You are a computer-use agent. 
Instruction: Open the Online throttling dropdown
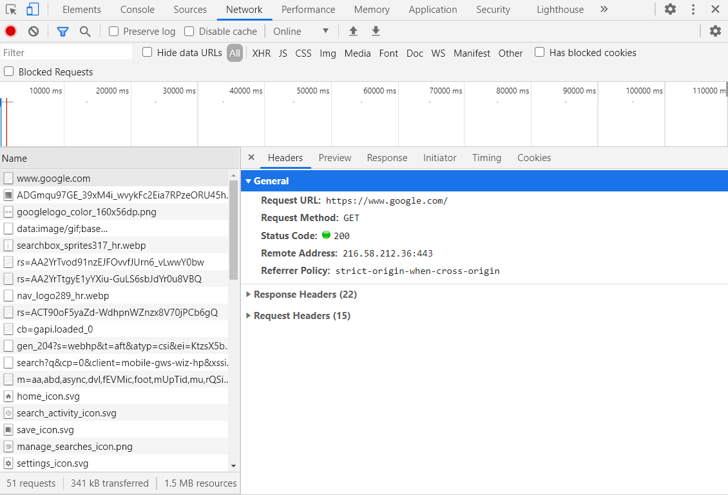pos(300,31)
